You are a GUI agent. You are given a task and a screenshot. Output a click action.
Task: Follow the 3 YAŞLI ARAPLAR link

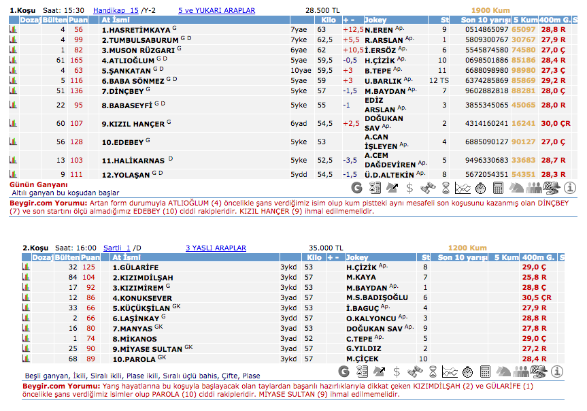(x=216, y=248)
